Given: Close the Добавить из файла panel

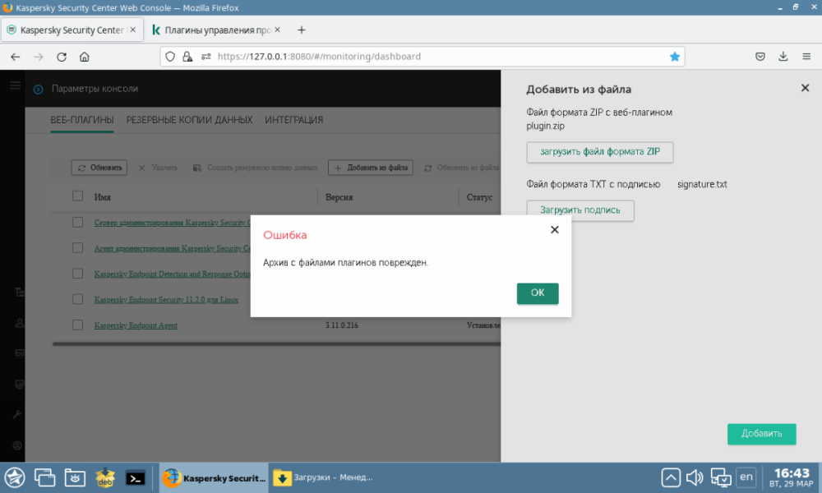Looking at the screenshot, I should coord(806,88).
